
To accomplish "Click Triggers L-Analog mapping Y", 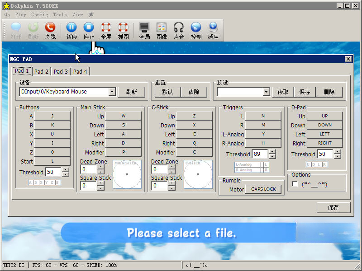I will click(x=263, y=134).
